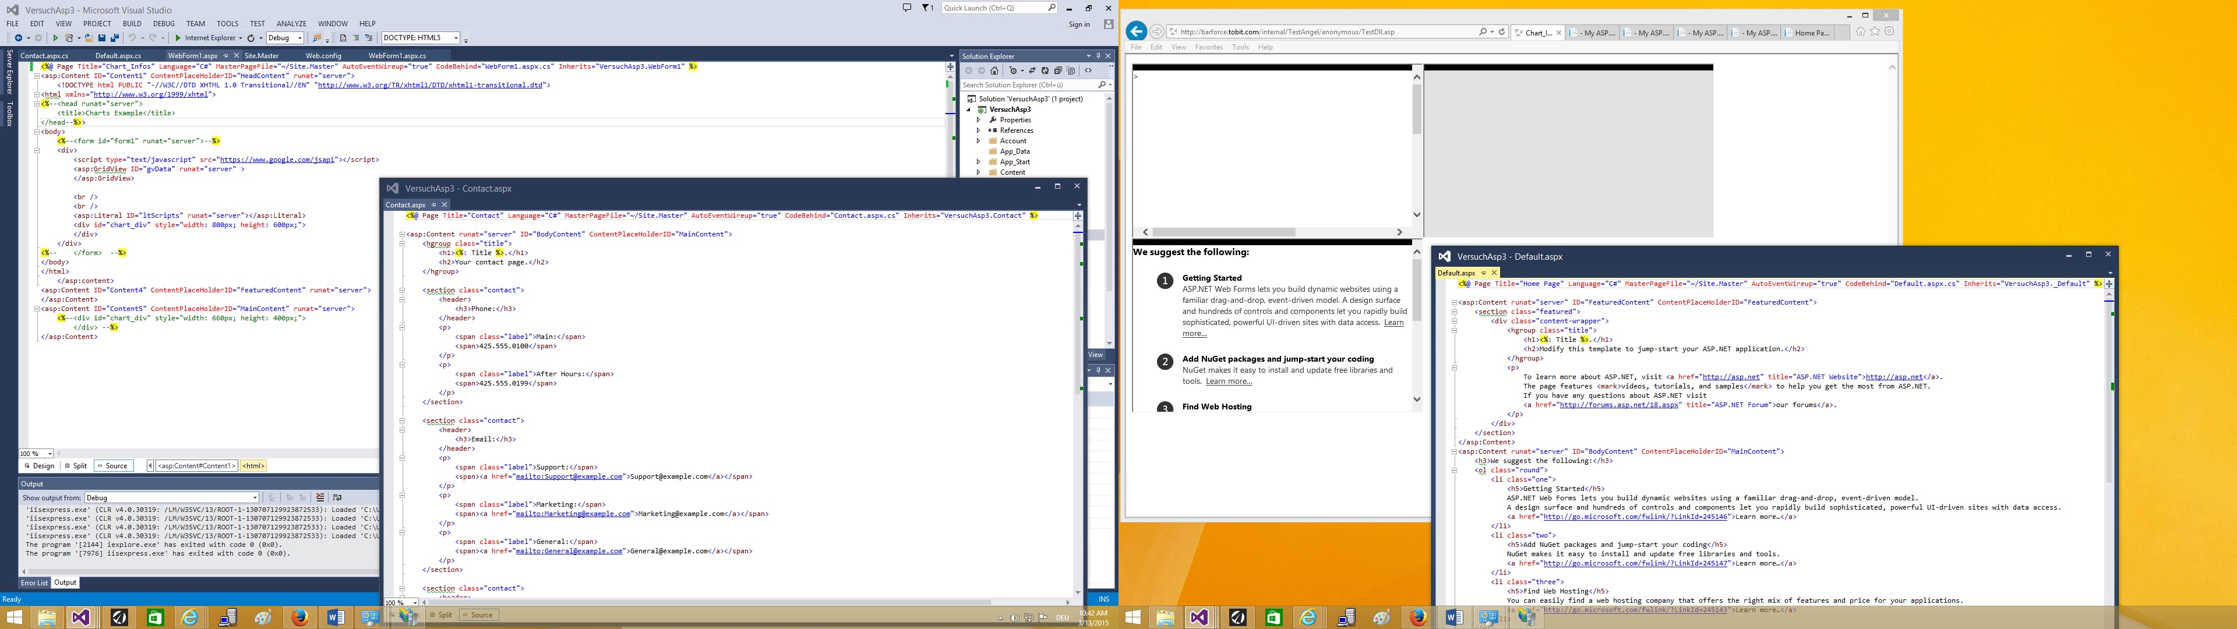2237x629 pixels.
Task: Click the Refresh browser icon in toolbar
Action: (251, 38)
